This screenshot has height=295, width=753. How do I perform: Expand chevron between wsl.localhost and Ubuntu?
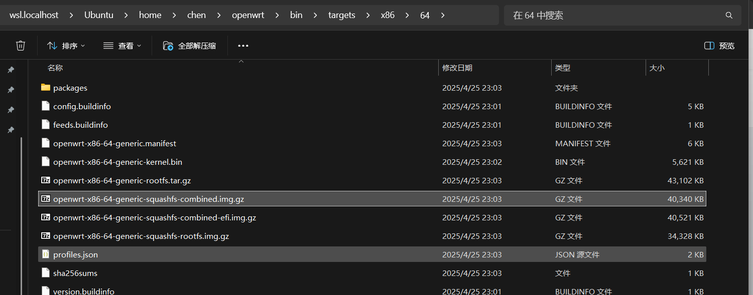pos(71,16)
